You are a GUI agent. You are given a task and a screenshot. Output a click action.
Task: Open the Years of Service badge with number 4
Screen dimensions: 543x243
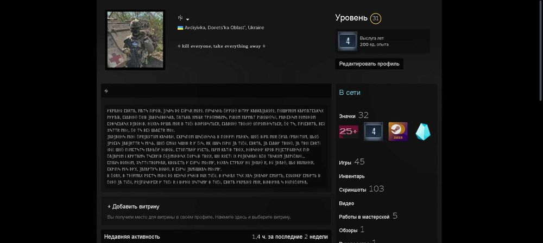[x=348, y=42]
